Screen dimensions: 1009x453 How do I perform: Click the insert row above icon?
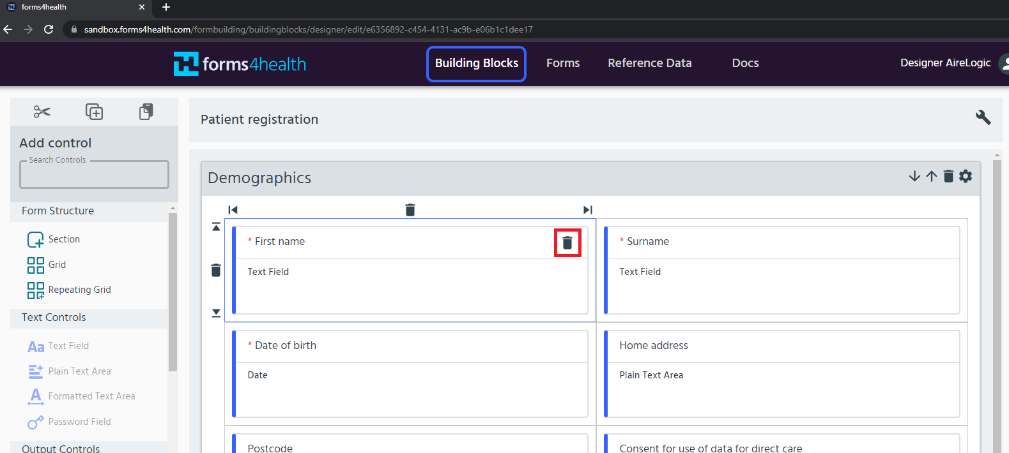(216, 226)
